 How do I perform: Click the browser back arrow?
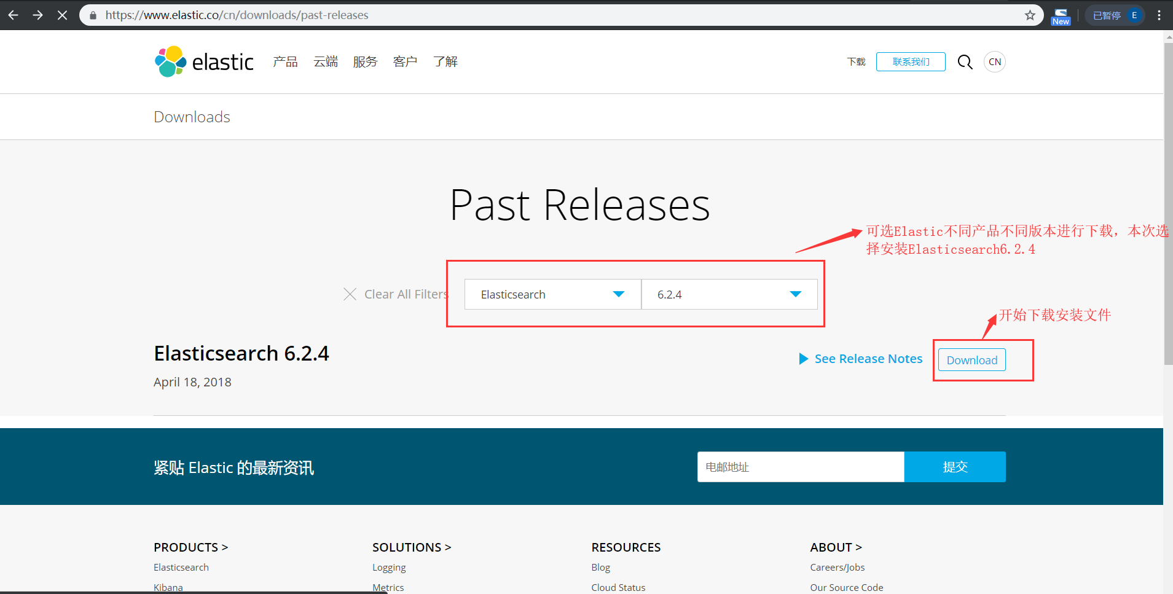13,15
